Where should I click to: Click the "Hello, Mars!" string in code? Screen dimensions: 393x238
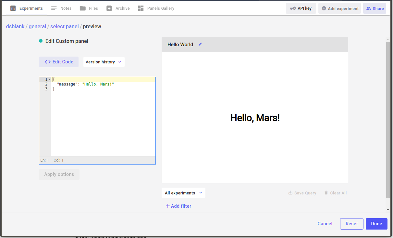click(98, 84)
